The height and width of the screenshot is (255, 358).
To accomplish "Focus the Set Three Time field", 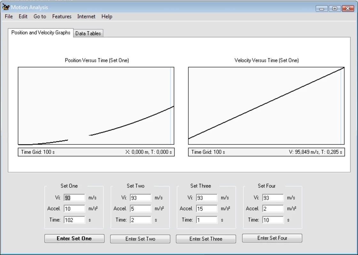I will [206, 220].
